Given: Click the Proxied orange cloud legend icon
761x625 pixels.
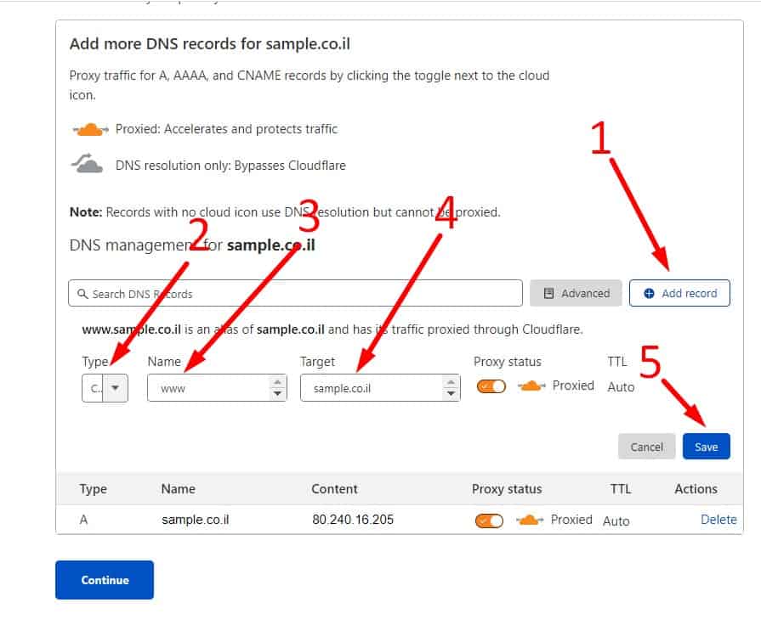Looking at the screenshot, I should tap(90, 129).
